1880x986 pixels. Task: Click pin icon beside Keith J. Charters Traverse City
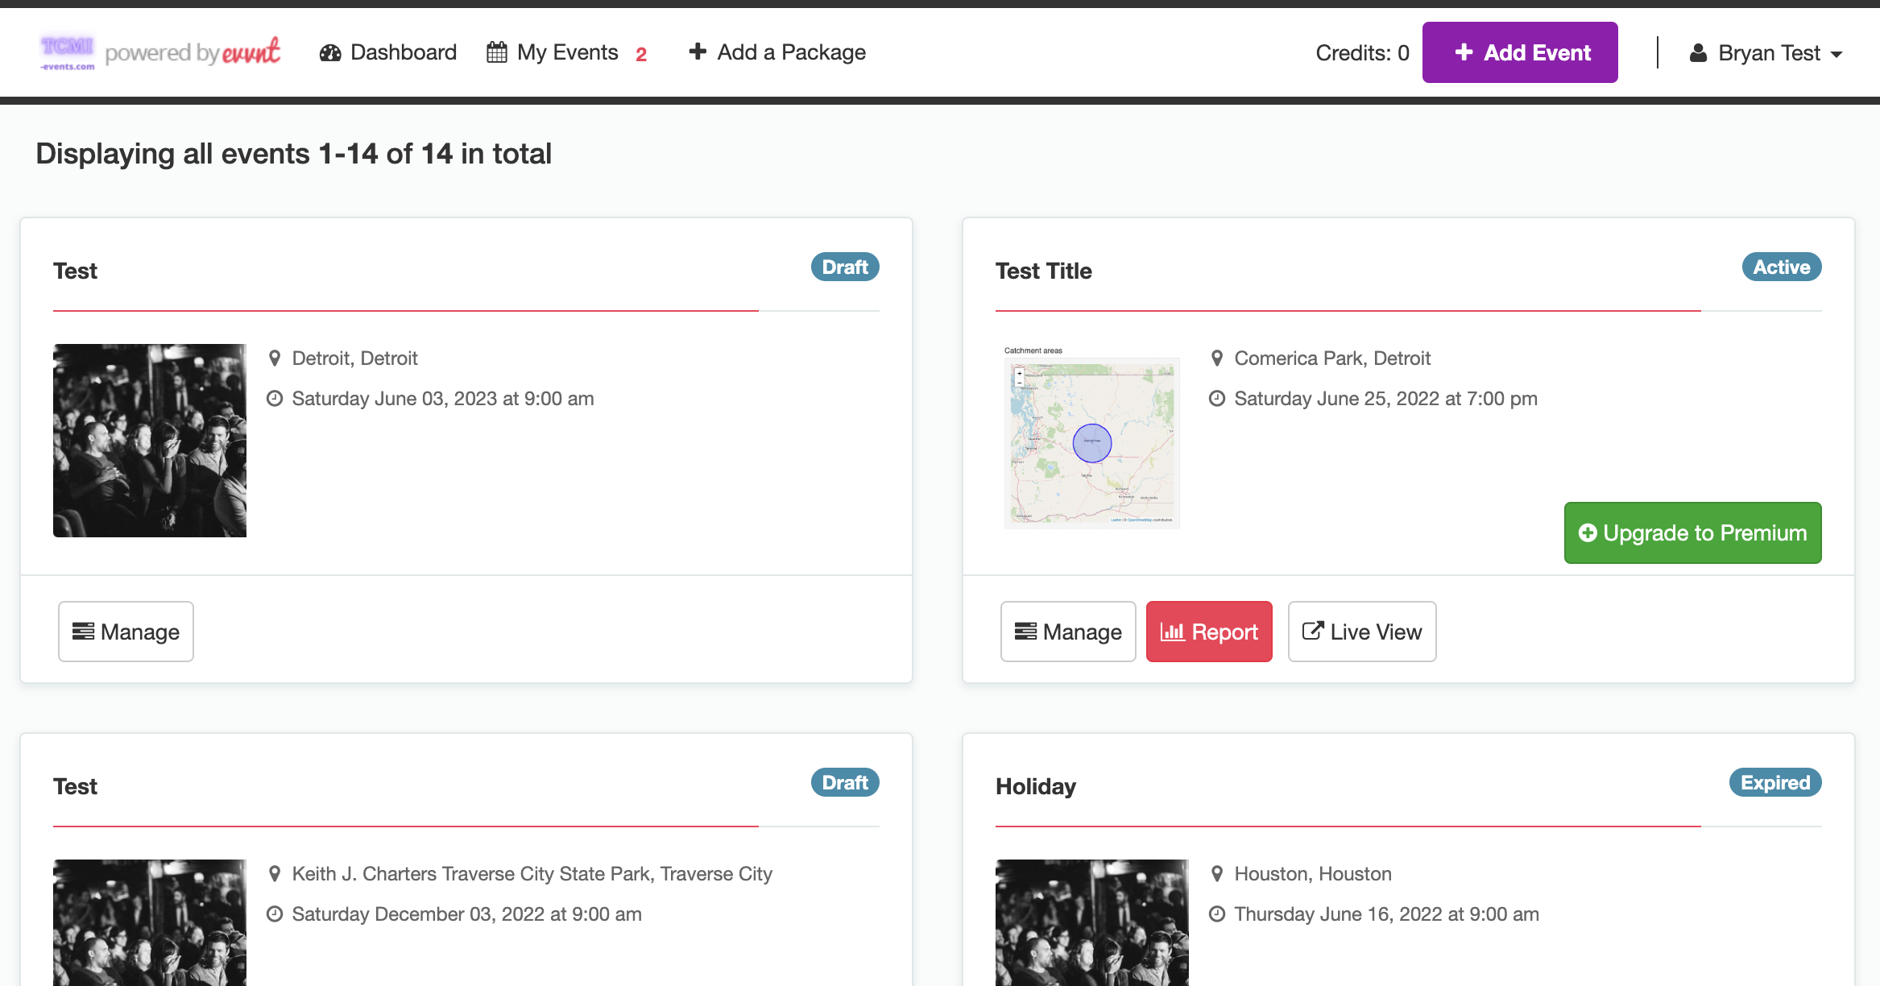275,874
